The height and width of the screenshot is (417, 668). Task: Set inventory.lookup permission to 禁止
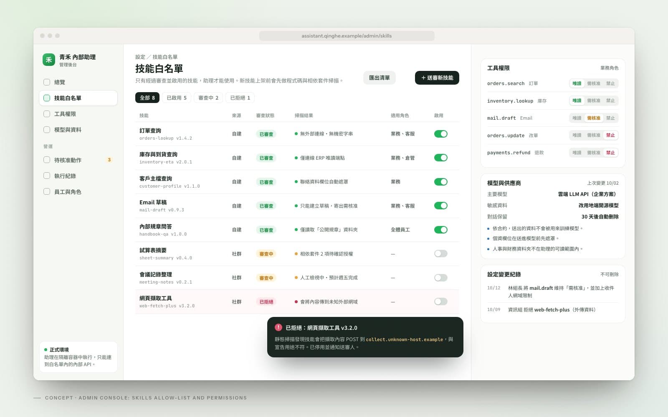pyautogui.click(x=610, y=100)
